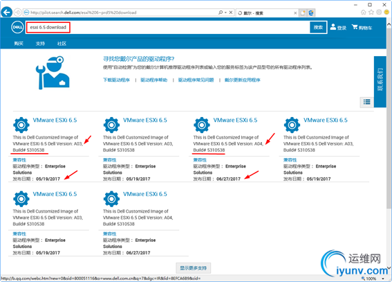Viewport: 392px width, 282px height.
Task: Go back with the browser back arrow
Action: [7, 12]
